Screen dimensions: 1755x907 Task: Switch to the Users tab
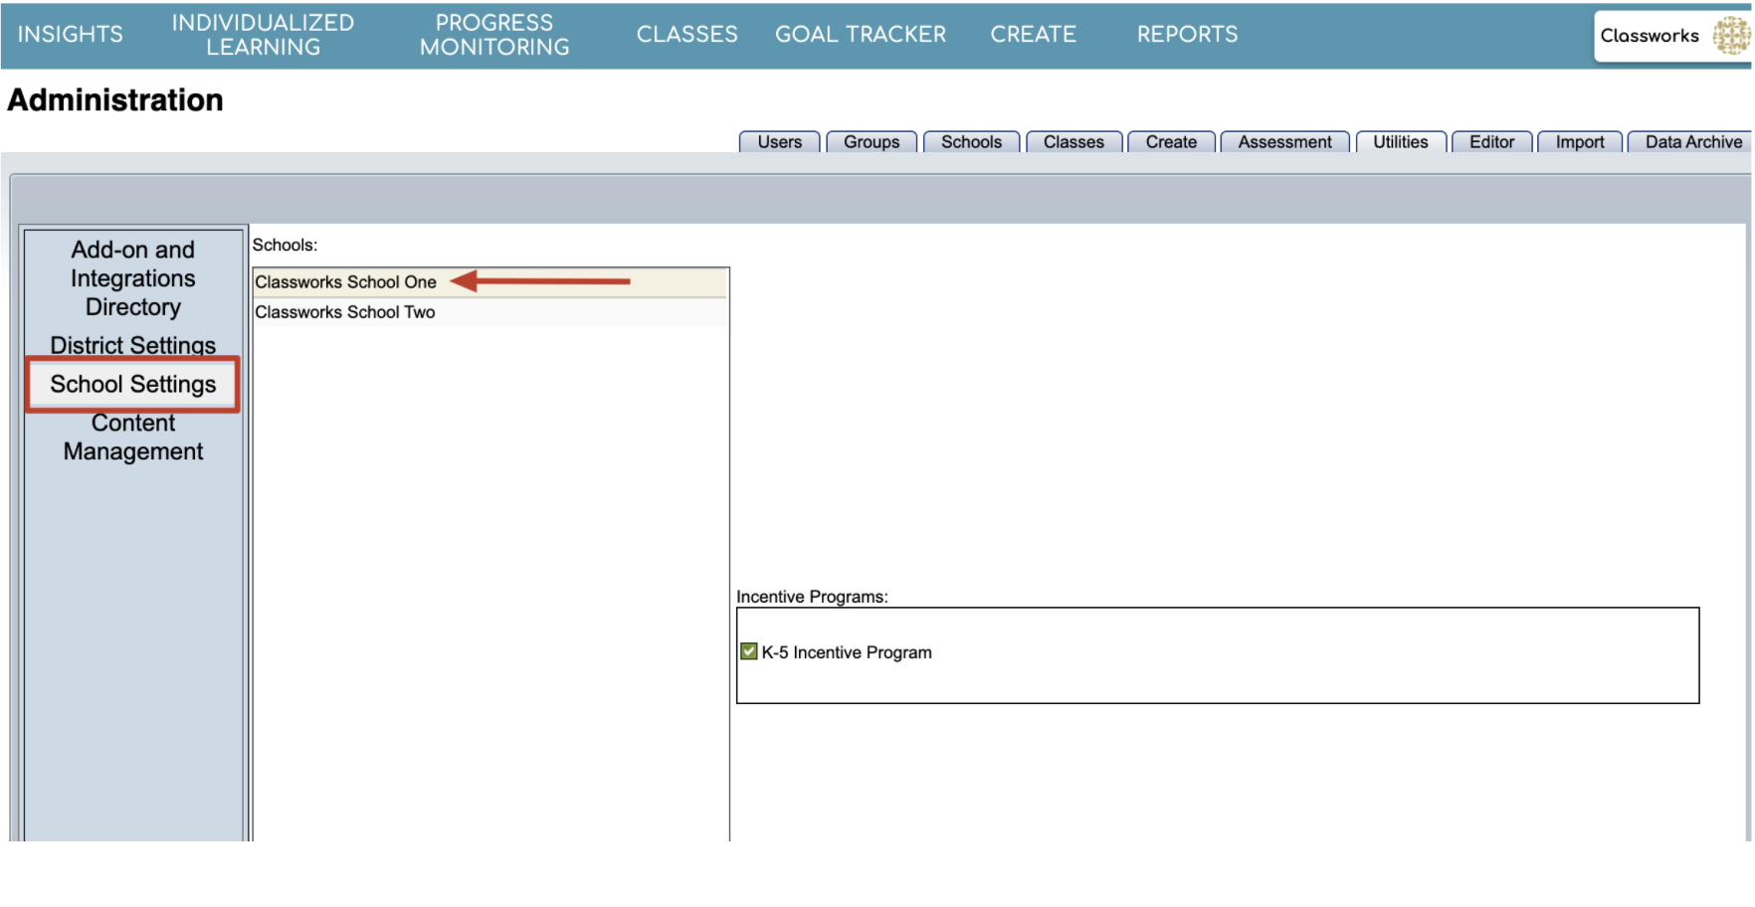[x=780, y=142]
